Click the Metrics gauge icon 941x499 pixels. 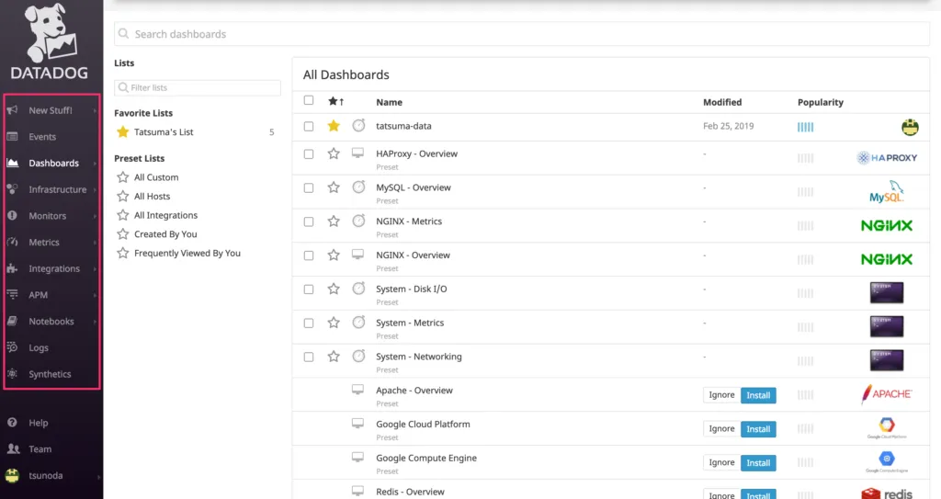(x=12, y=242)
